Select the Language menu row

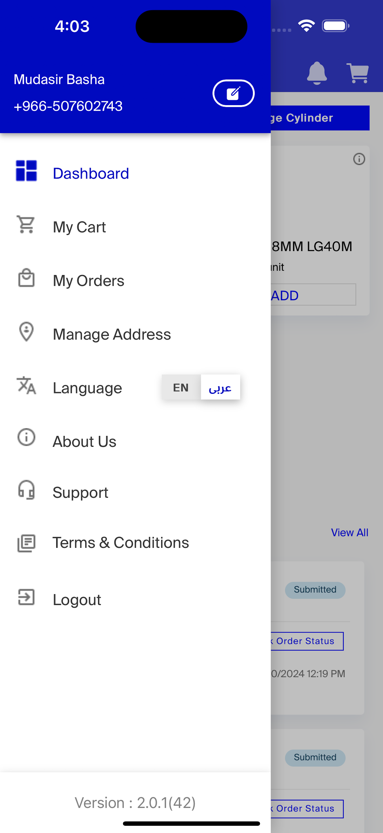pos(135,388)
